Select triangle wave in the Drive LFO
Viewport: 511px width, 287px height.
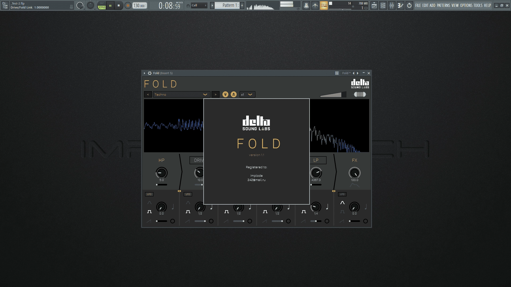188,203
